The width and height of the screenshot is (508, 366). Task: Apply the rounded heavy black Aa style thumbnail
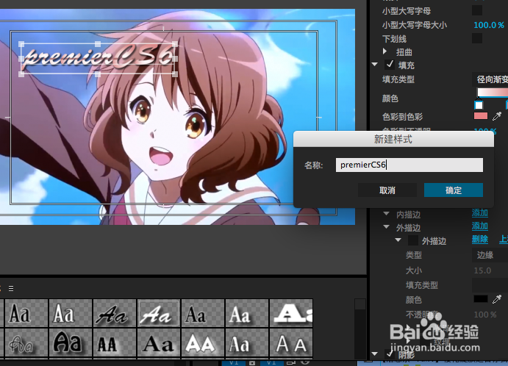point(71,342)
